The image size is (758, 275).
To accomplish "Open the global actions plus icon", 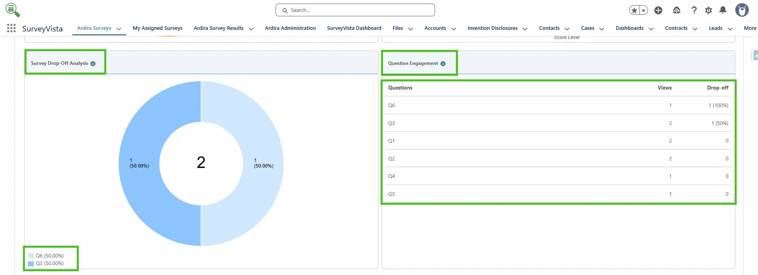I will point(658,10).
